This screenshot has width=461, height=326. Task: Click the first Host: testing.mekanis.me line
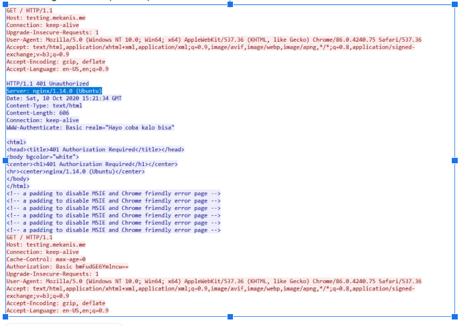tap(46, 18)
